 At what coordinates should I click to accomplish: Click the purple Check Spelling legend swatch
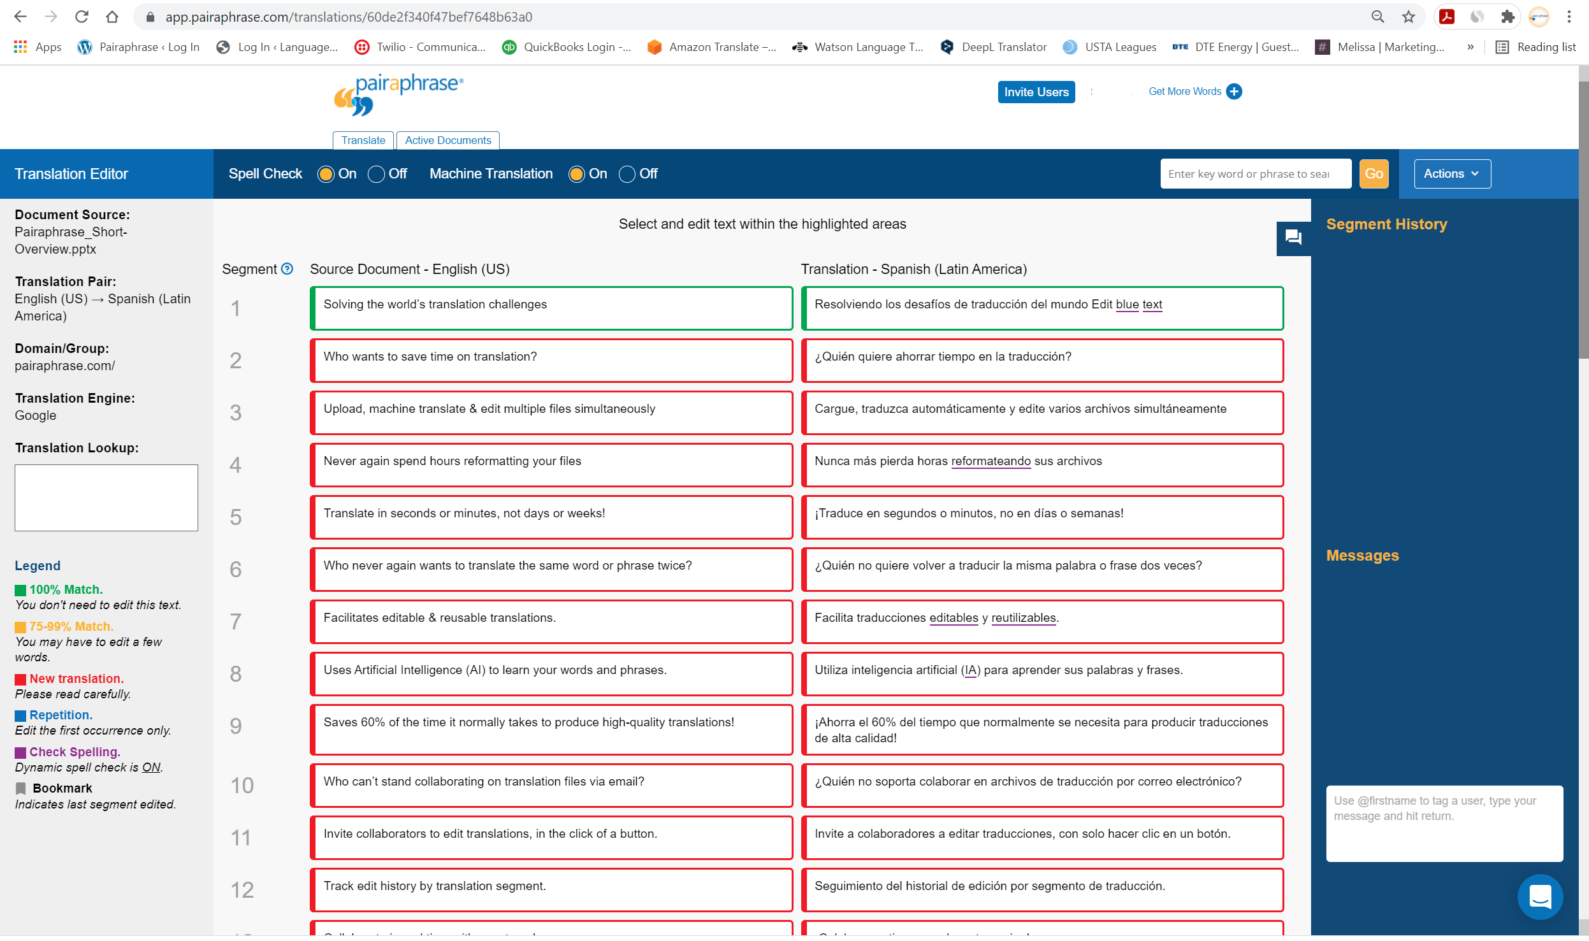coord(20,753)
